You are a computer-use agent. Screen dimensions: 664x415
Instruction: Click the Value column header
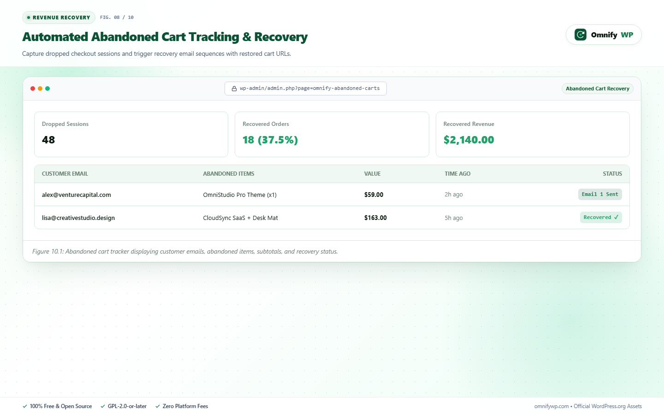pos(373,174)
